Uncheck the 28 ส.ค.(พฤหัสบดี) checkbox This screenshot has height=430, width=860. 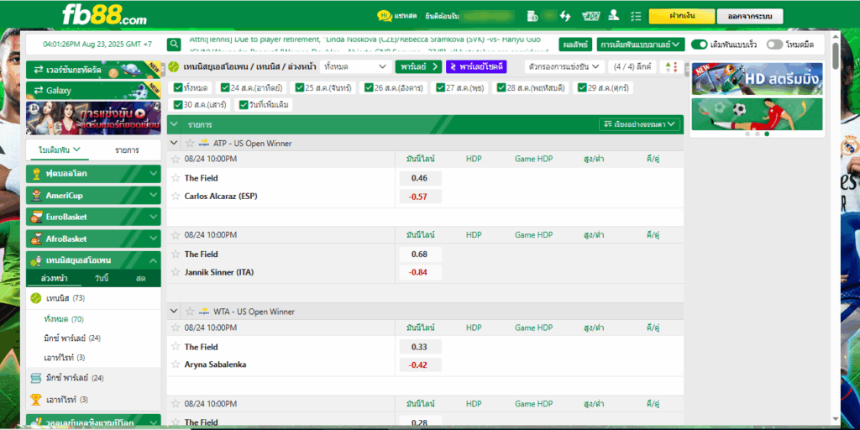pyautogui.click(x=501, y=87)
